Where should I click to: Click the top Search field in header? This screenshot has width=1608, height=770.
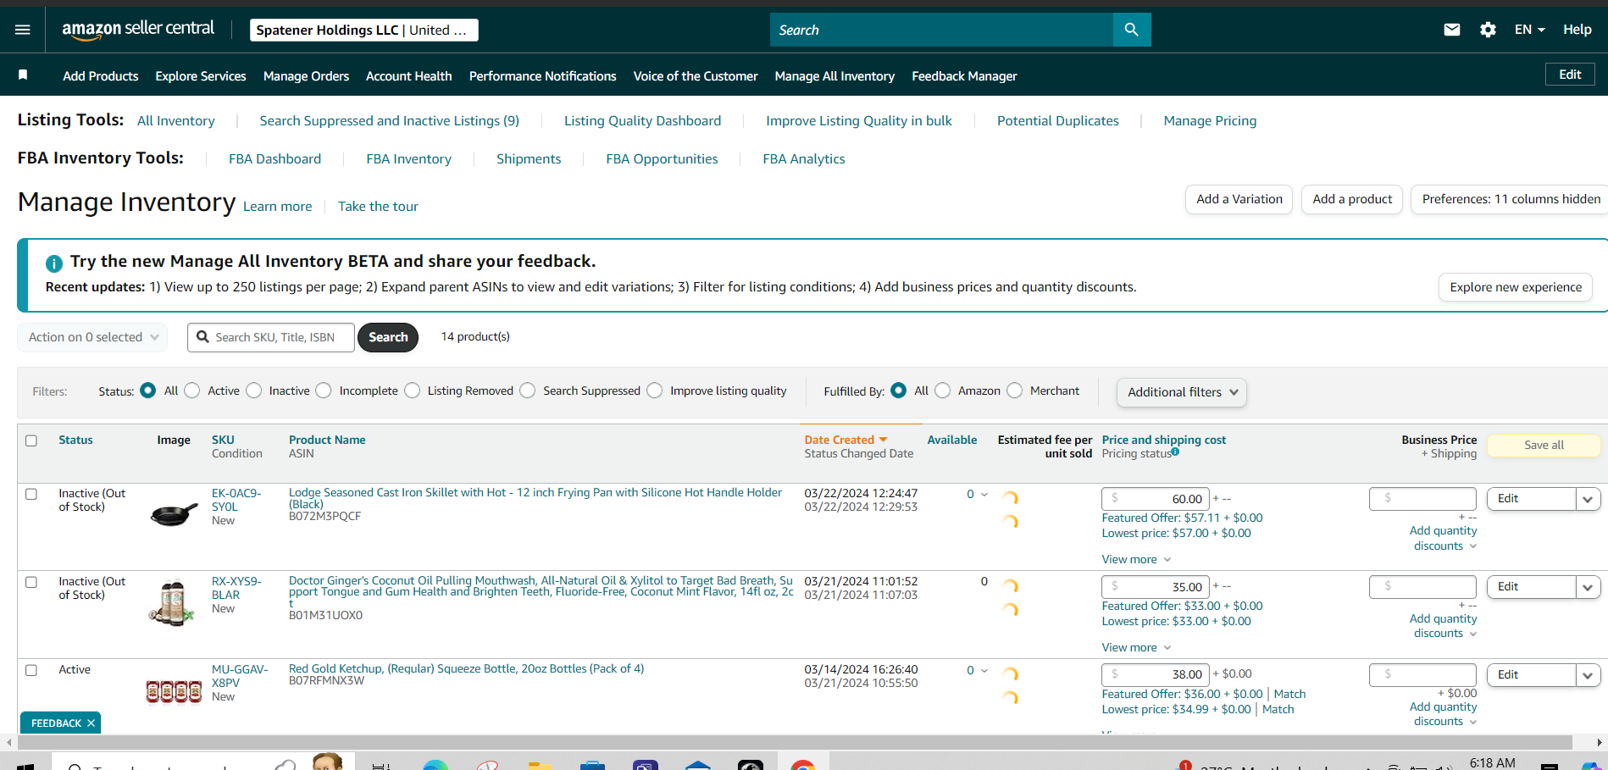click(x=942, y=30)
